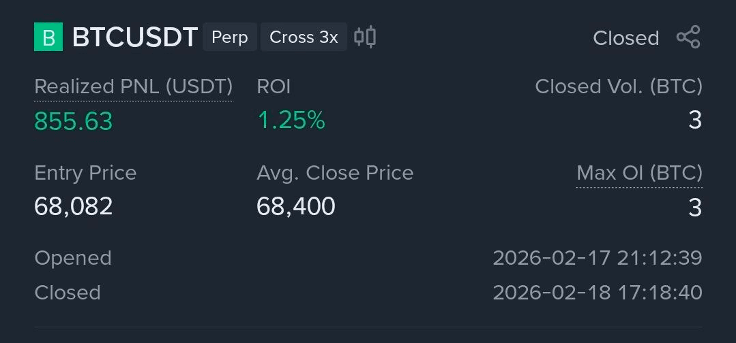Click the 855.63 realized PNL value
736x343 pixels.
click(73, 121)
